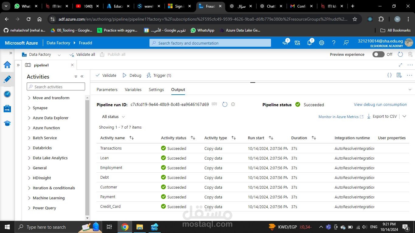Select the Transactions activity row
The width and height of the screenshot is (415, 233).
pos(253,148)
